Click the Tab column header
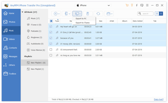This screenshot has height=103, width=168. point(155,21)
